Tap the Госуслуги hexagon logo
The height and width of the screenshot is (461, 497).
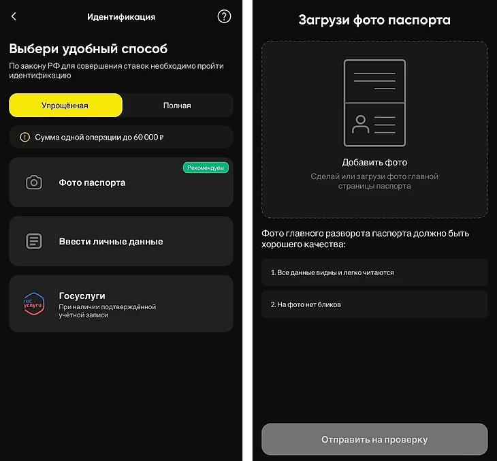tap(33, 304)
